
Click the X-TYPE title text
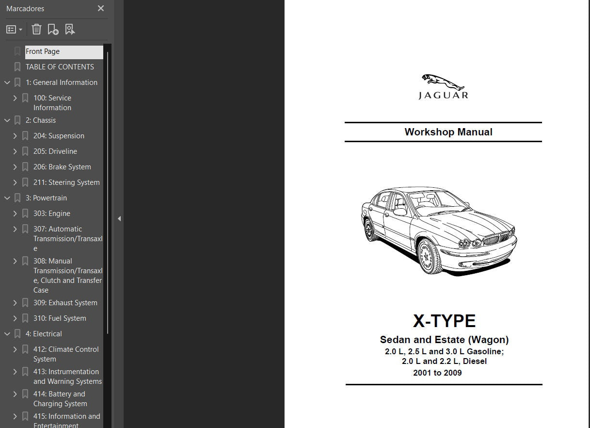click(444, 321)
